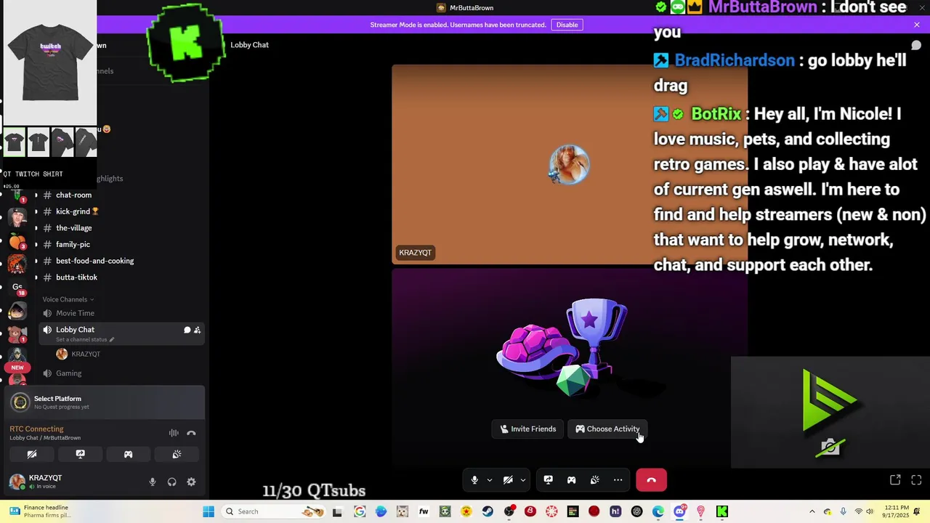Click Choose Activity button

[607, 429]
